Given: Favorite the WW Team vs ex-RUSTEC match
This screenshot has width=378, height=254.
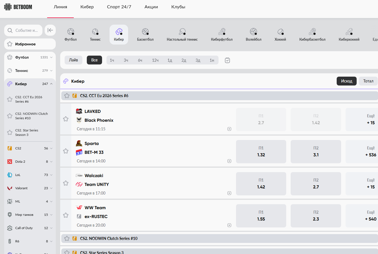Looking at the screenshot, I should click(66, 215).
